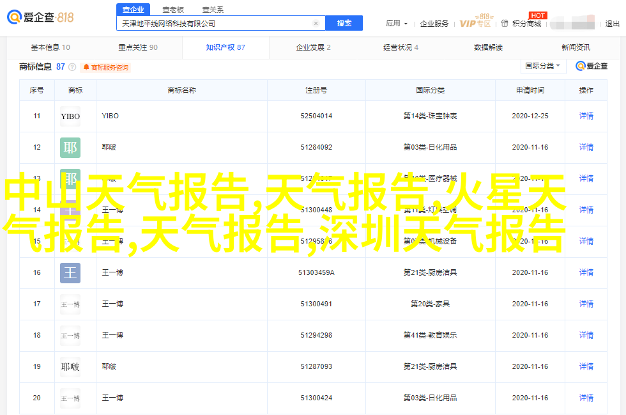Open the blue 王 logo in row 16

coord(70,273)
